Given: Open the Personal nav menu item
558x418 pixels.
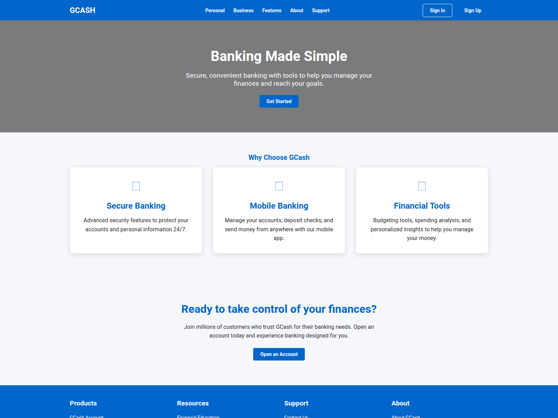Looking at the screenshot, I should pos(215,10).
